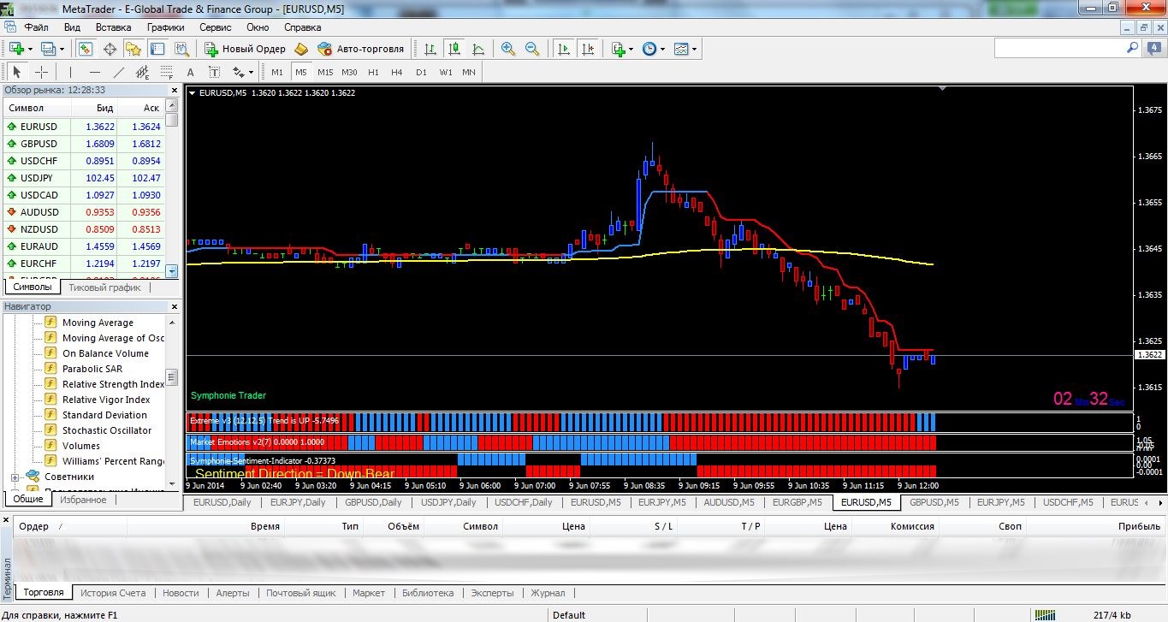Click the Новый Ордер button

(245, 49)
